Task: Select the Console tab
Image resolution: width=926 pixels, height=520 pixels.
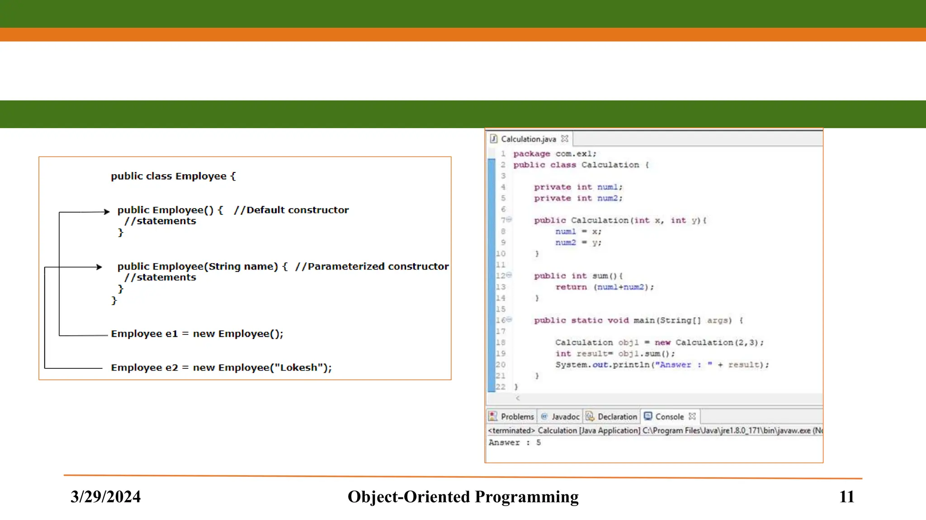Action: click(x=669, y=417)
